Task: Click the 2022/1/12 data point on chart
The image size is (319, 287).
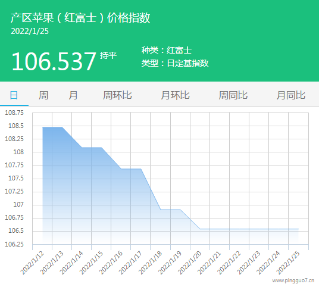Action: pyautogui.click(x=42, y=127)
